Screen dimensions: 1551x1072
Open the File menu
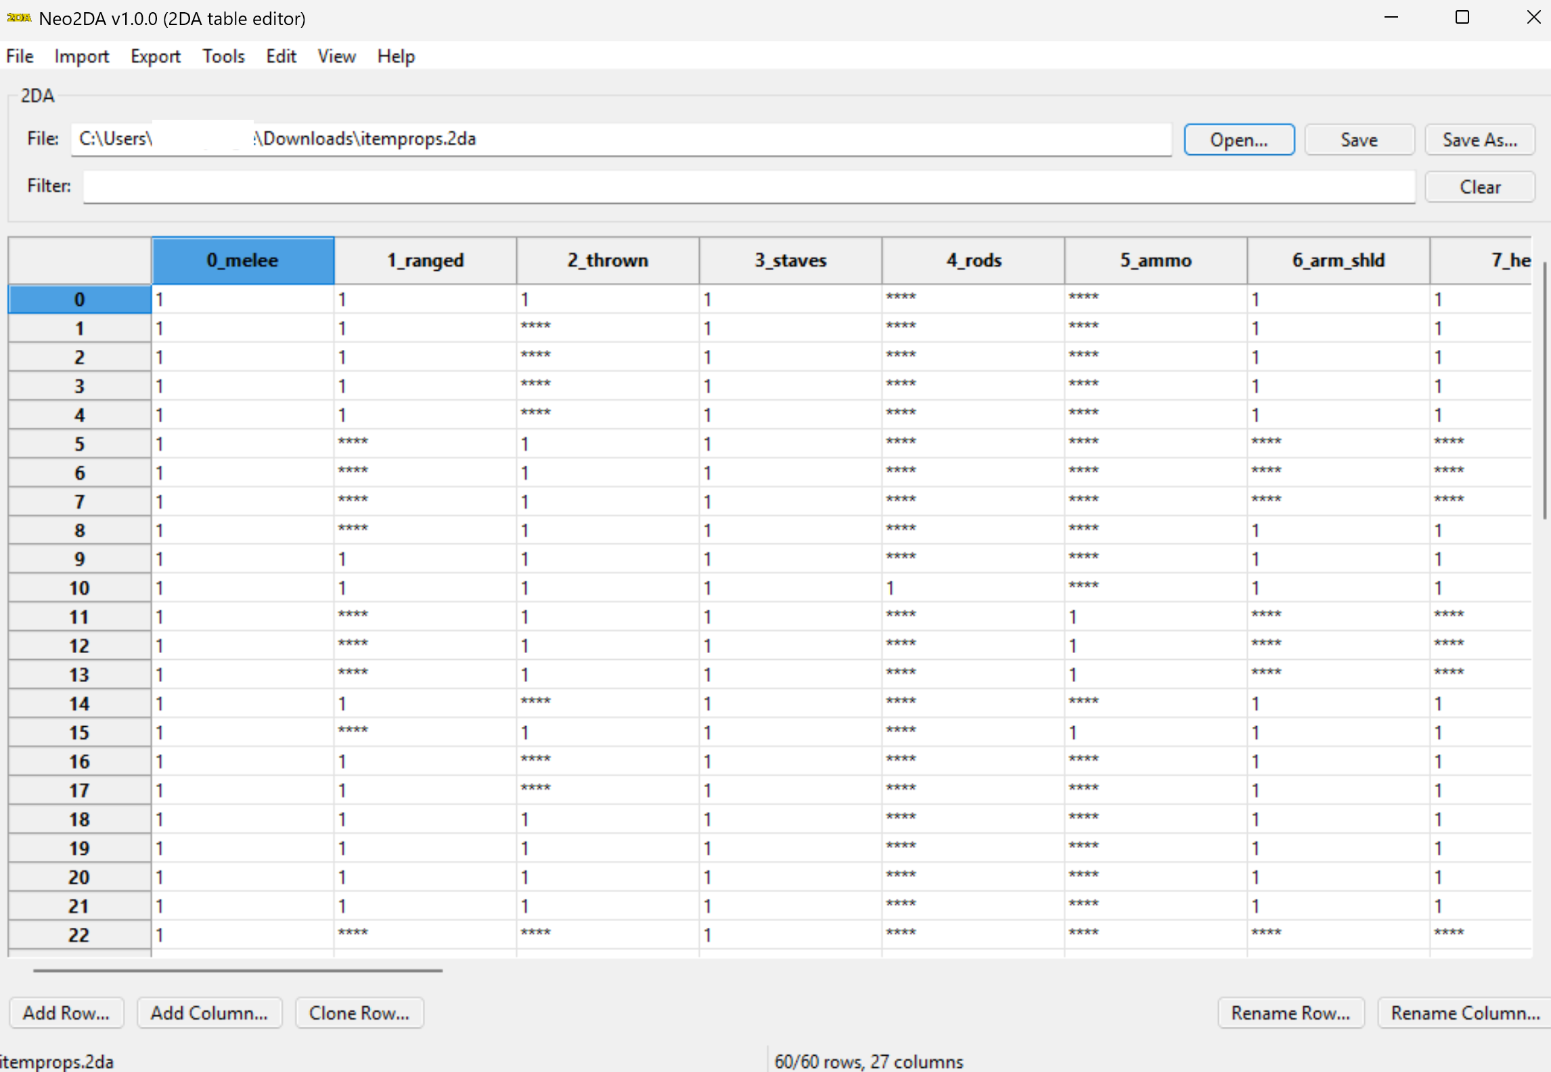20,56
